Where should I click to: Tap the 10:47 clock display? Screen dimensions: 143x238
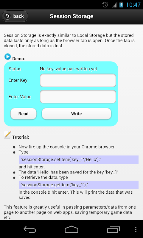pyautogui.click(x=133, y=5)
